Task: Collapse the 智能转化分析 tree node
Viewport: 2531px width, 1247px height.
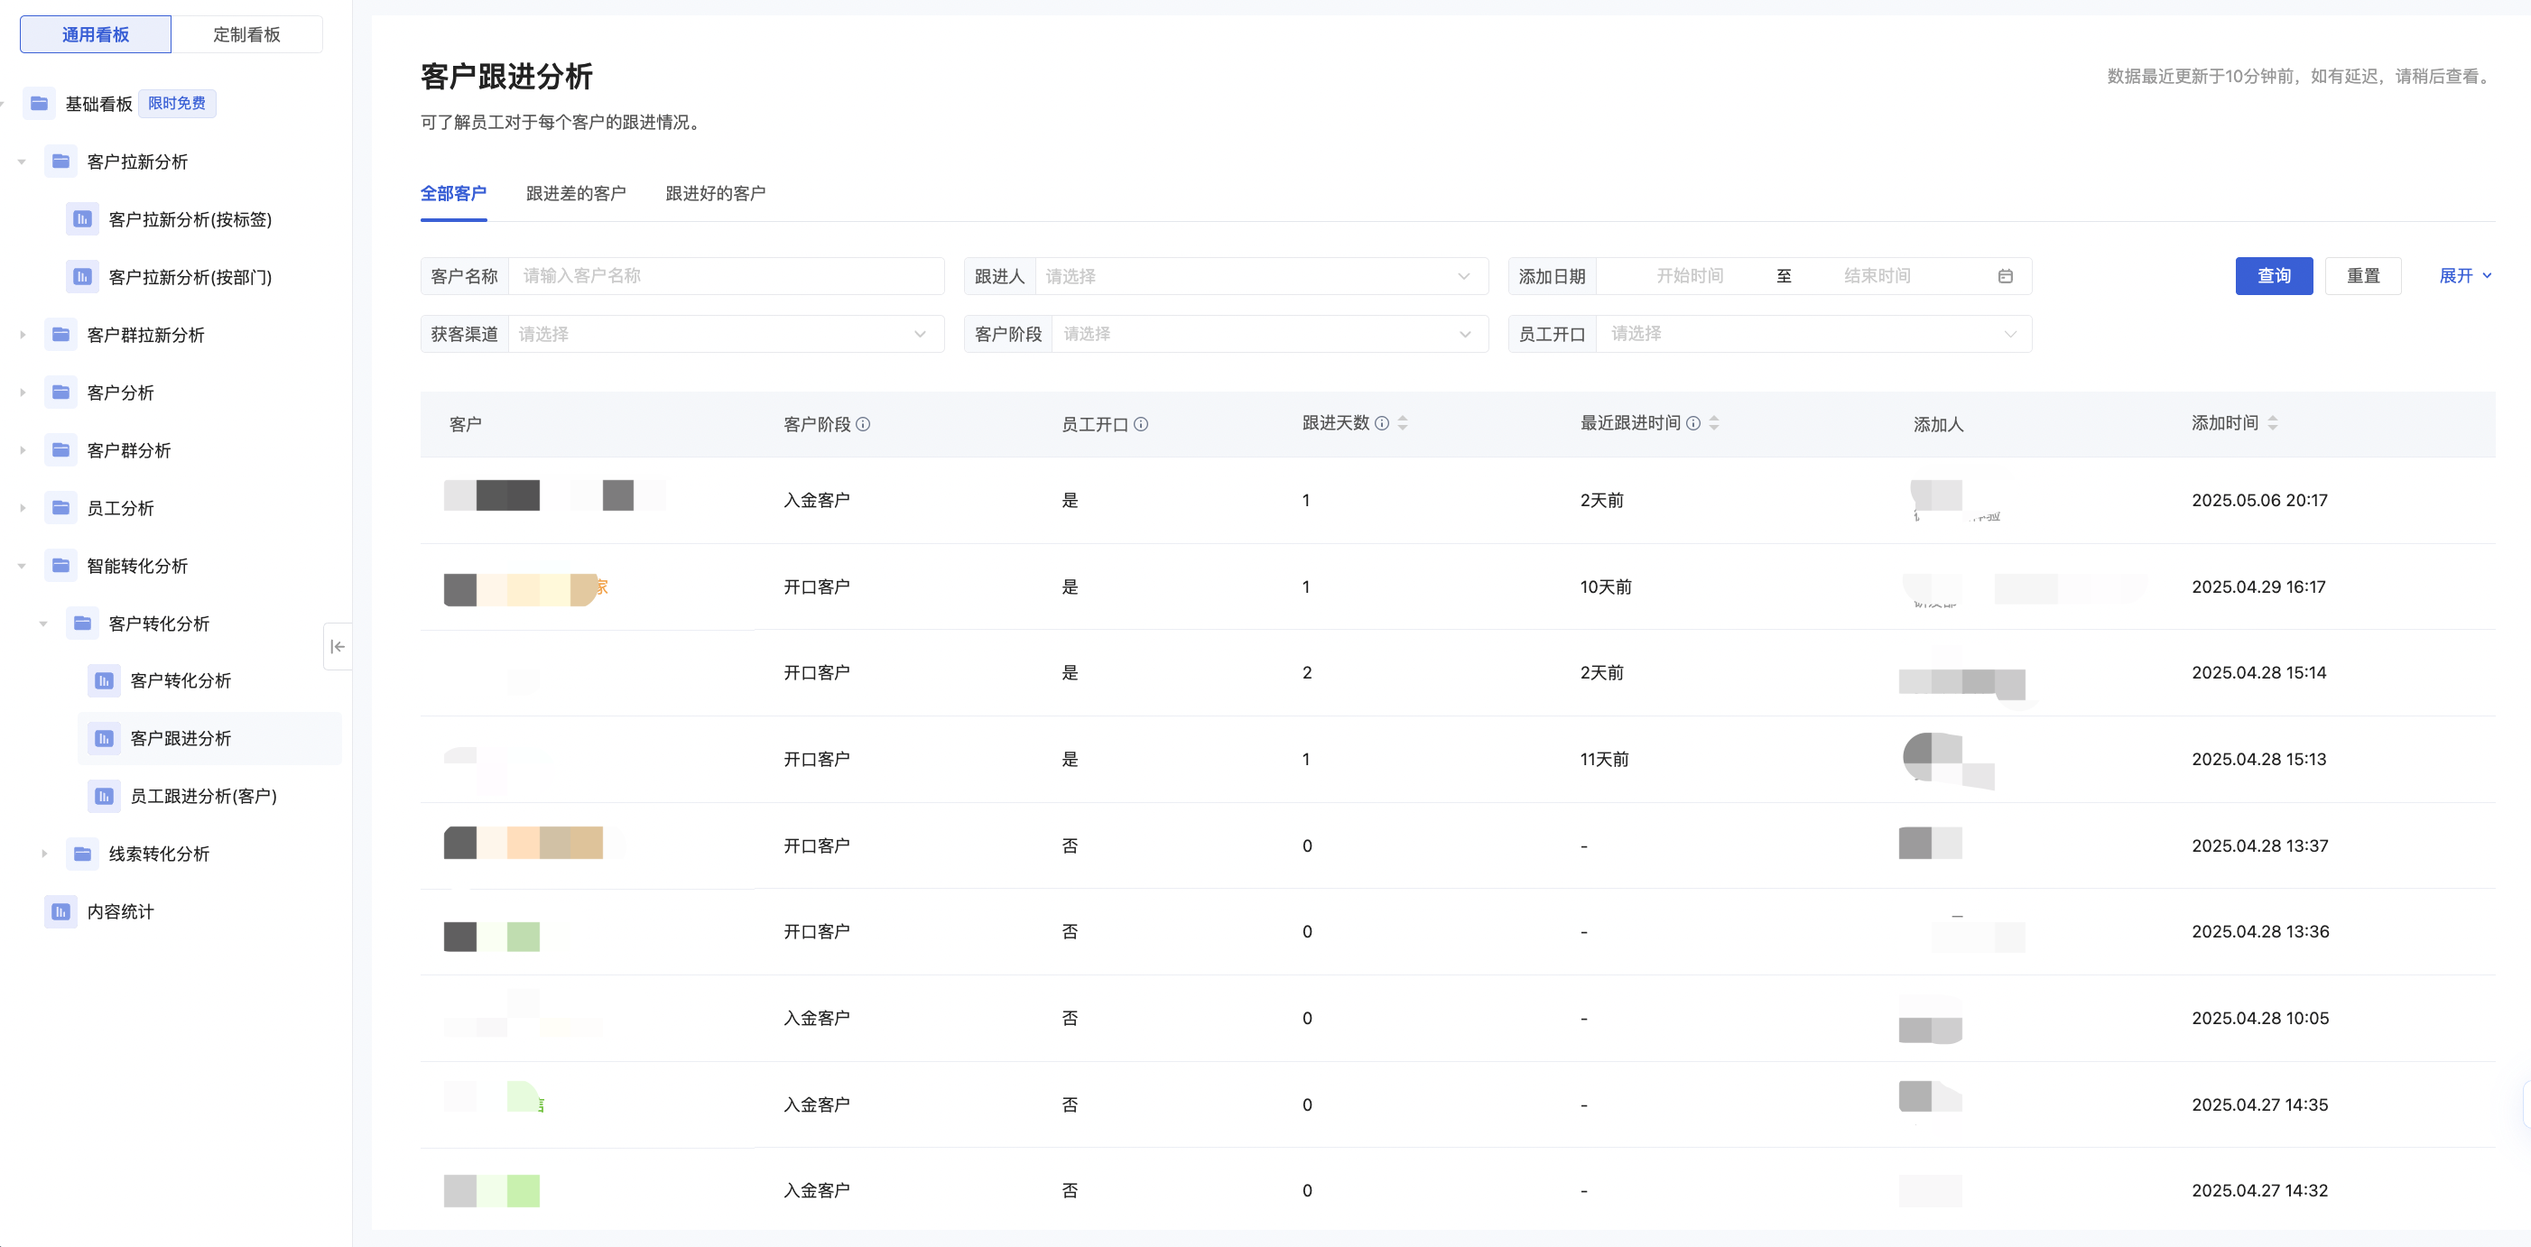Action: coord(22,566)
